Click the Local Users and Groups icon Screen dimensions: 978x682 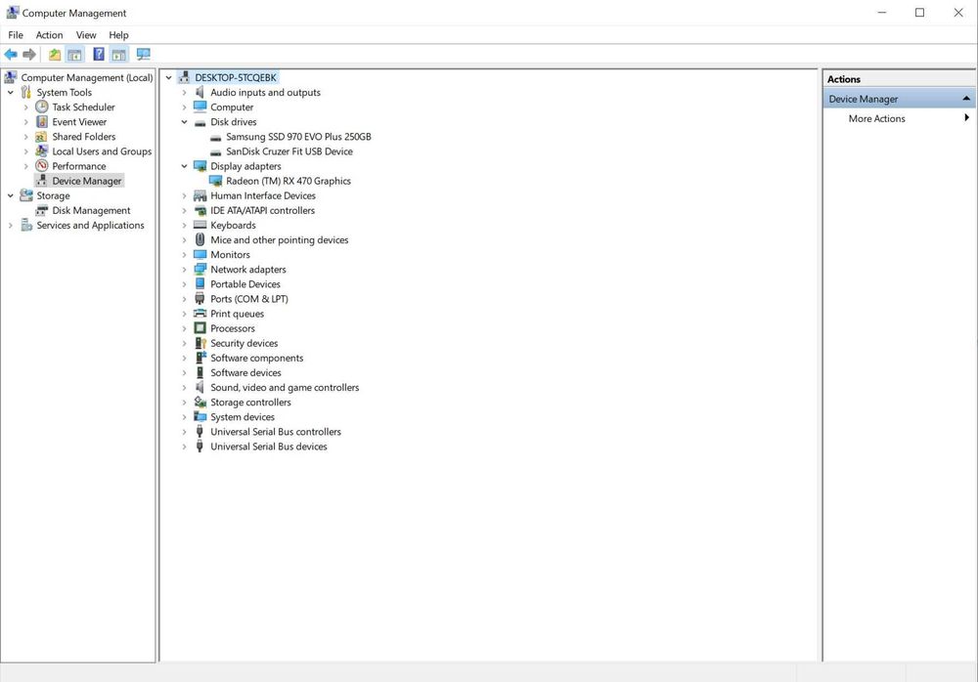click(42, 150)
